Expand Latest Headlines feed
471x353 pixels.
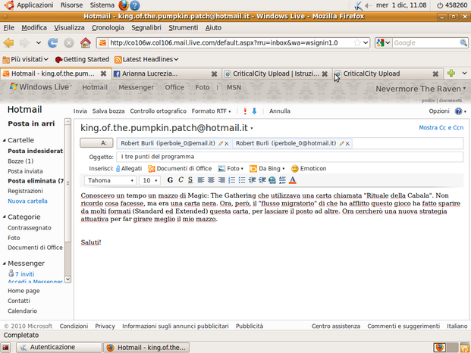pyautogui.click(x=146, y=59)
